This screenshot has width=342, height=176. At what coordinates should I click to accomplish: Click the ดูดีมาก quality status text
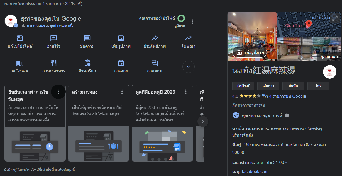(x=180, y=26)
